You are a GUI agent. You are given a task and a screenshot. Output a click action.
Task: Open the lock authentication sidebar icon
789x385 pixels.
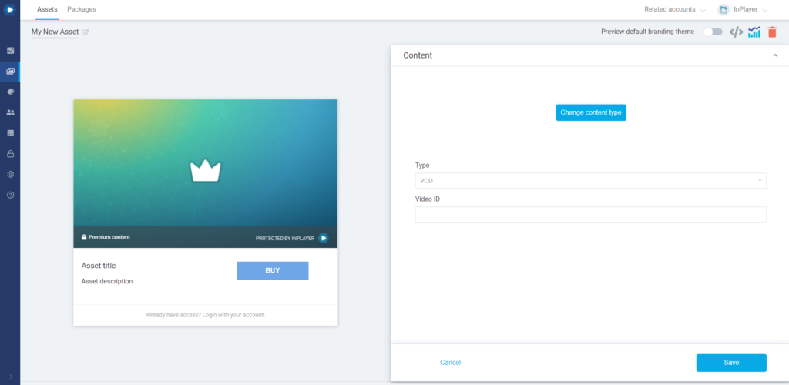pyautogui.click(x=10, y=154)
